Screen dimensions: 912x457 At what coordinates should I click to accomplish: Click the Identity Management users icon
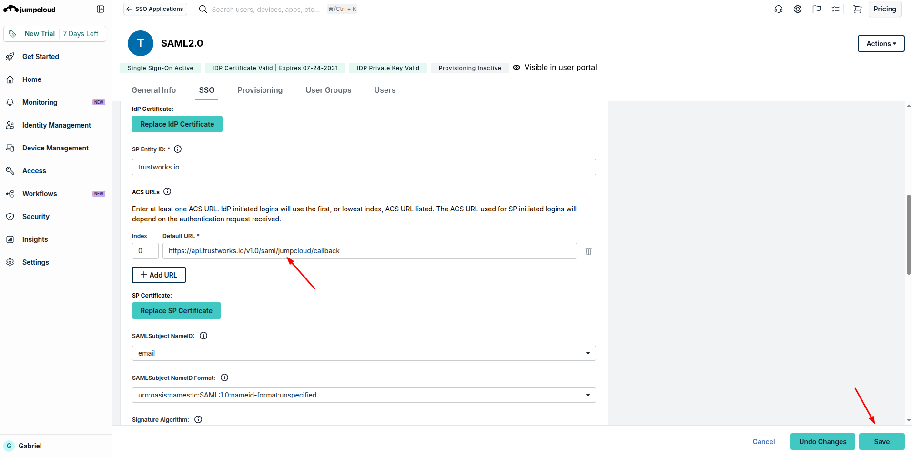(x=10, y=125)
